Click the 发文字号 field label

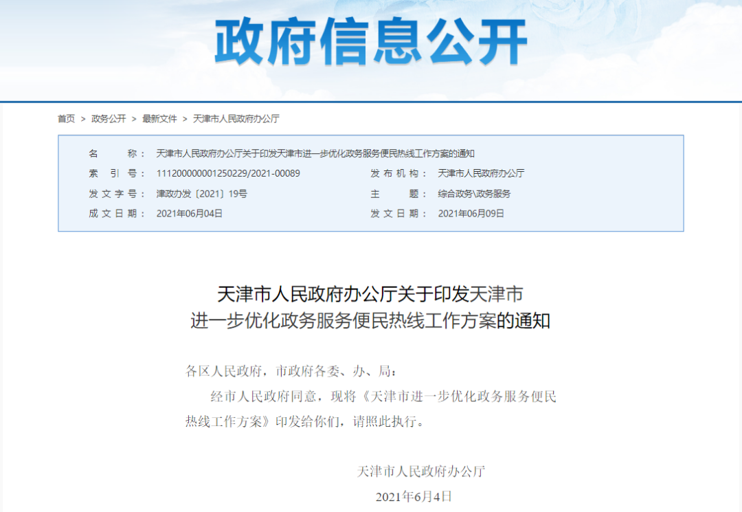pyautogui.click(x=117, y=194)
